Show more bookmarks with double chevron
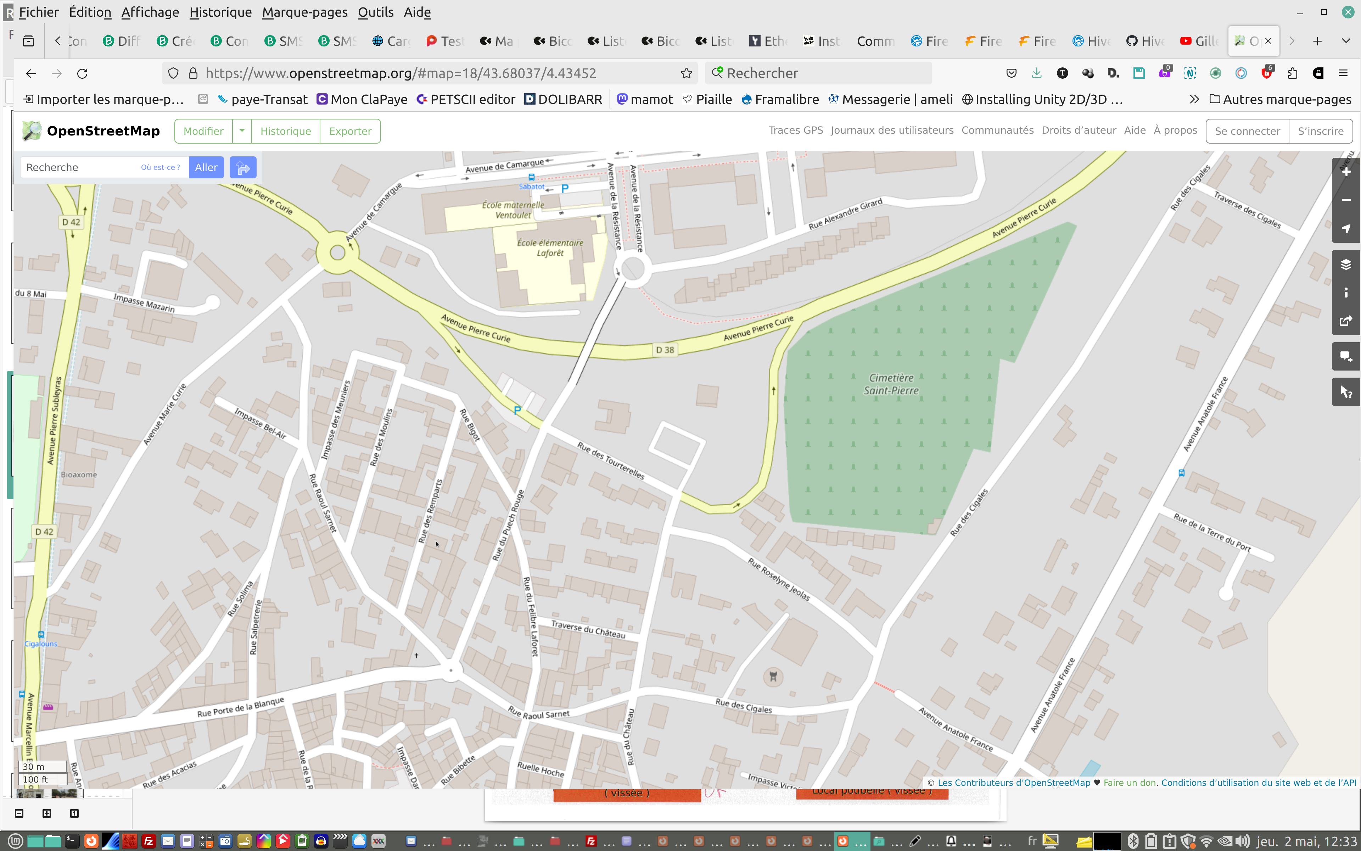Screen dimensions: 1361x851 1194,100
